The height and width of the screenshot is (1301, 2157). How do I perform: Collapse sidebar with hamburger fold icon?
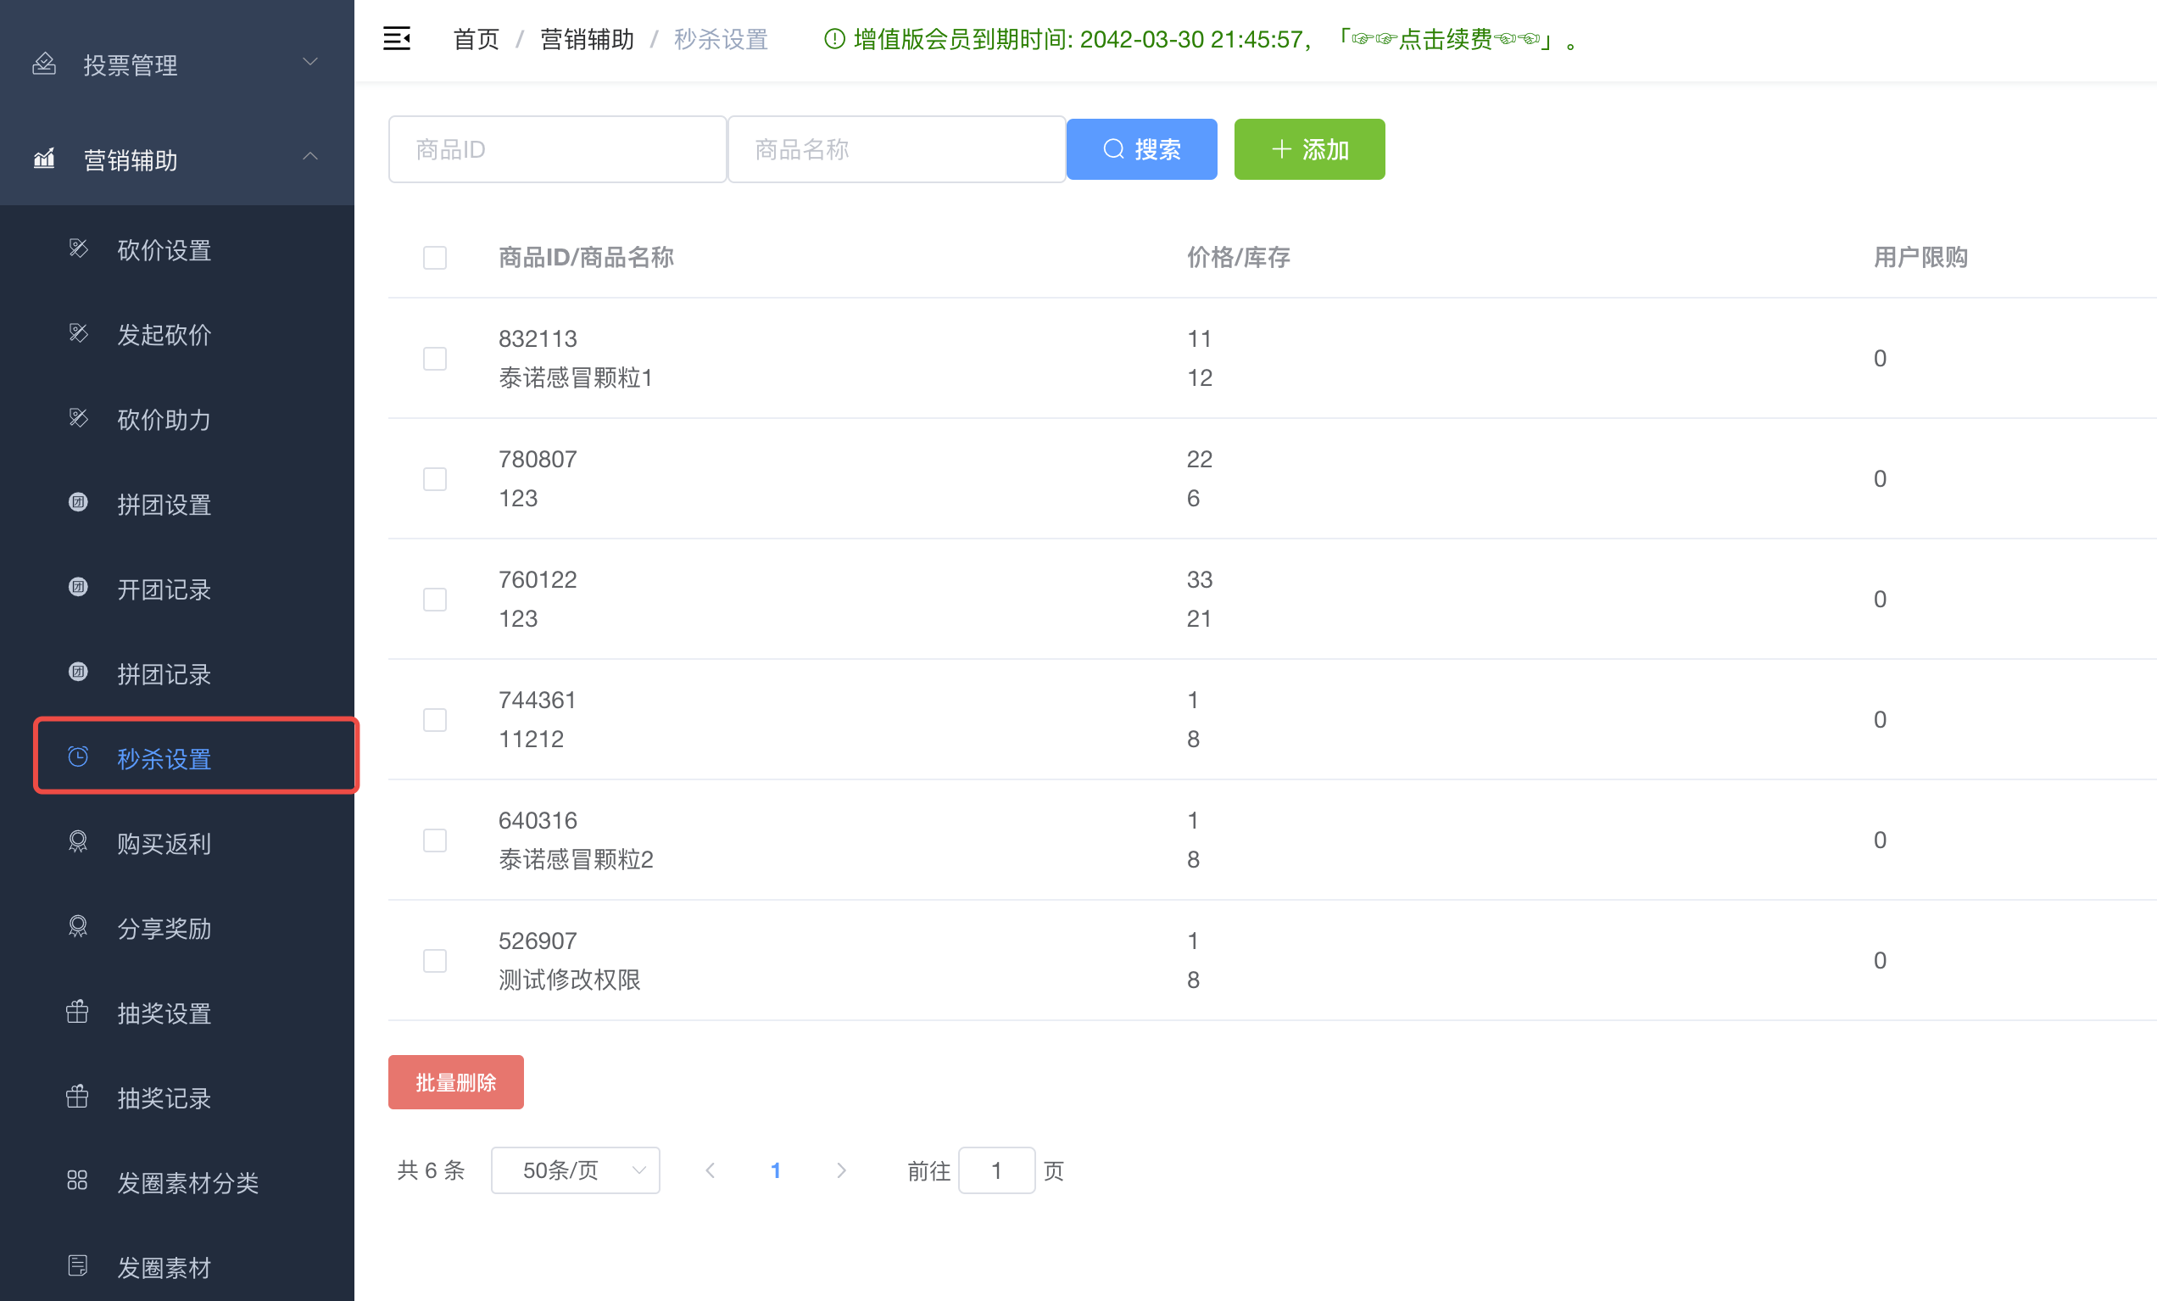pos(397,38)
